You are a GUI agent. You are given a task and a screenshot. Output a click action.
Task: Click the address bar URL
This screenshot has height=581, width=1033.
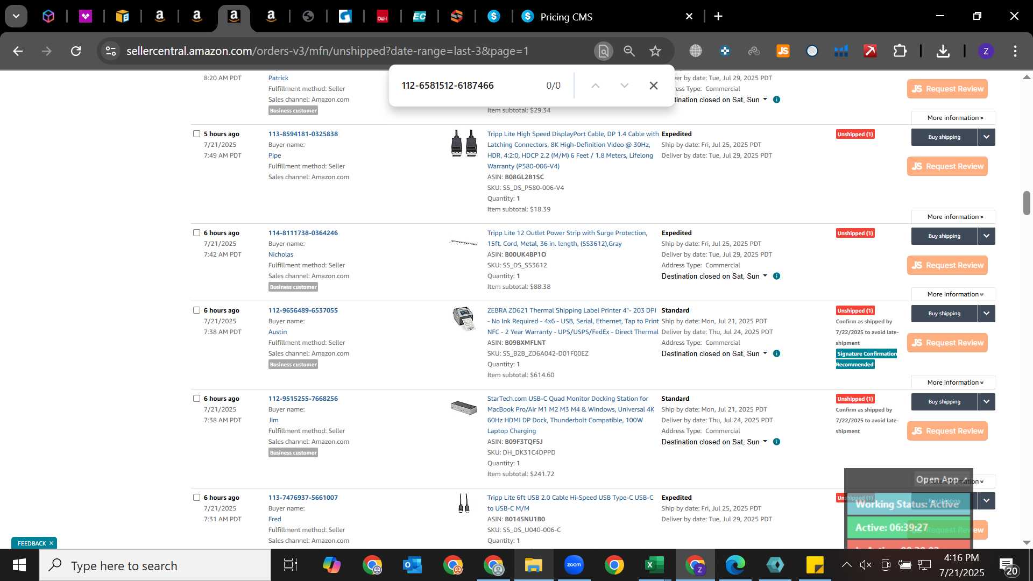(327, 51)
